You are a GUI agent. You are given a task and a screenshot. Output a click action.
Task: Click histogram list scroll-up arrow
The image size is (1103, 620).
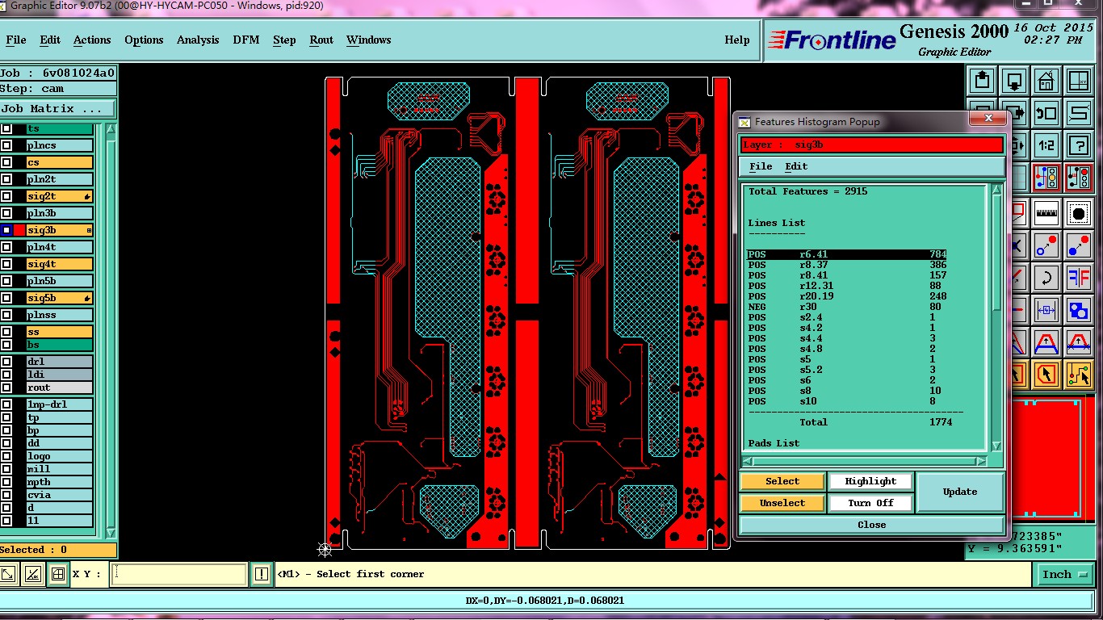(996, 191)
